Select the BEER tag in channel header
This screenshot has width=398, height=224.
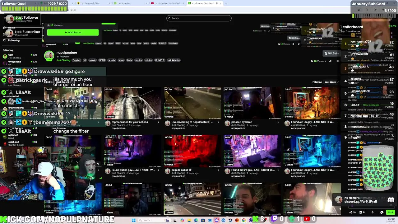tap(102, 60)
